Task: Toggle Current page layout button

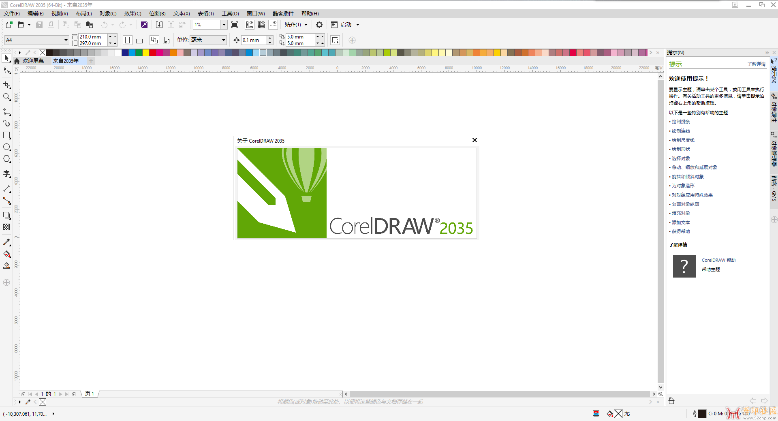Action: pyautogui.click(x=166, y=40)
